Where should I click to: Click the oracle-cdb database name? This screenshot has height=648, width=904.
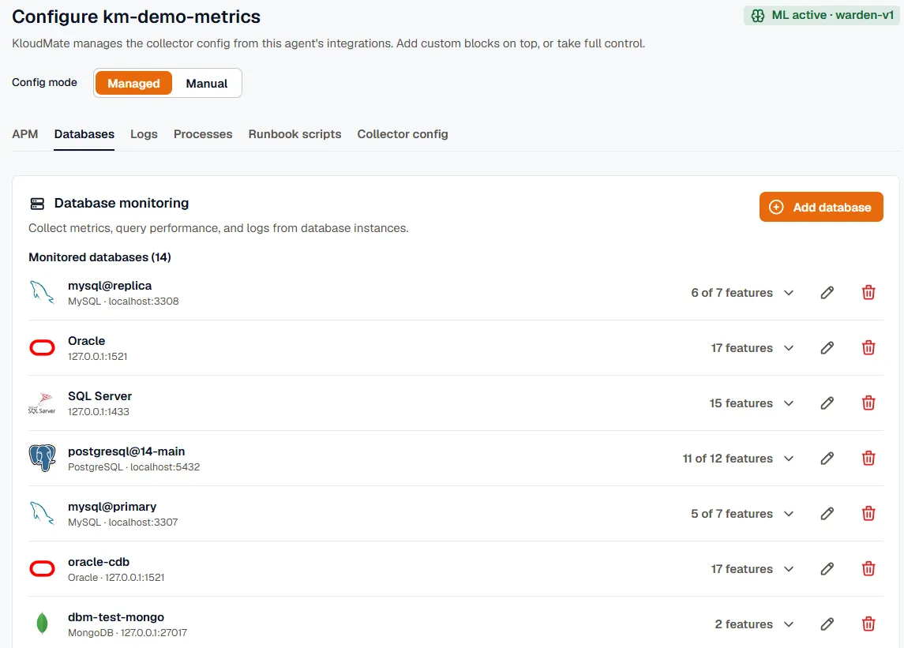click(x=99, y=562)
